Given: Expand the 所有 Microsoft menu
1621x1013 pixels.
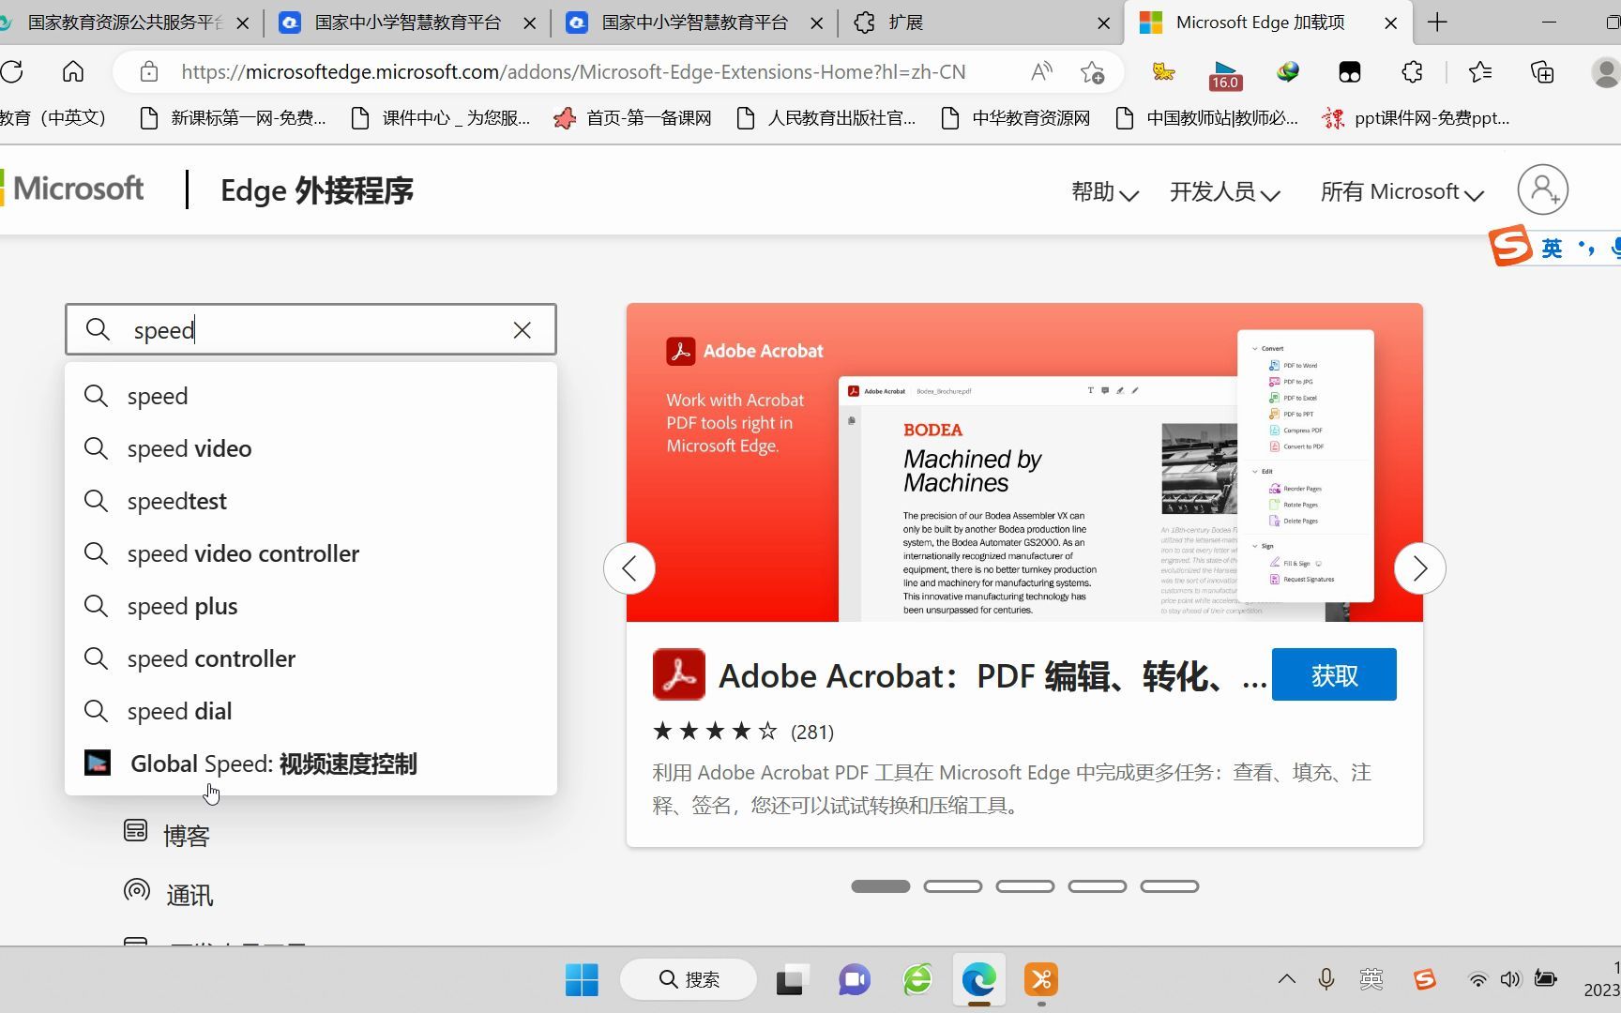Looking at the screenshot, I should point(1401,191).
